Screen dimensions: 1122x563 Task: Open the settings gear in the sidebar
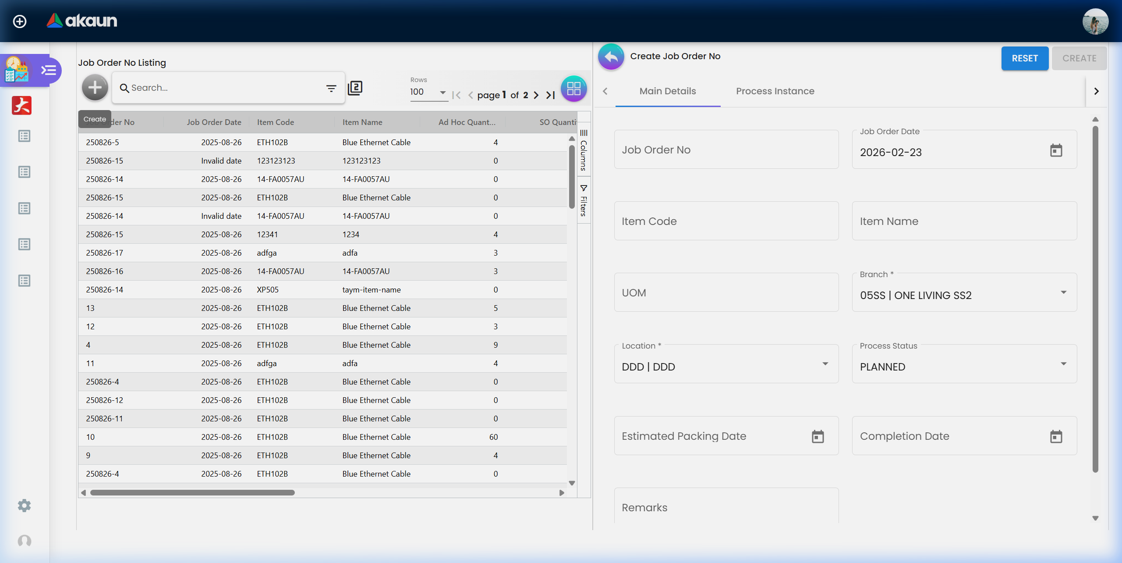tap(24, 506)
